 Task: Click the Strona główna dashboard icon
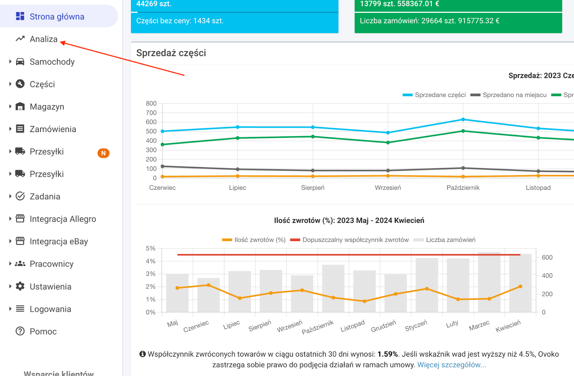20,16
